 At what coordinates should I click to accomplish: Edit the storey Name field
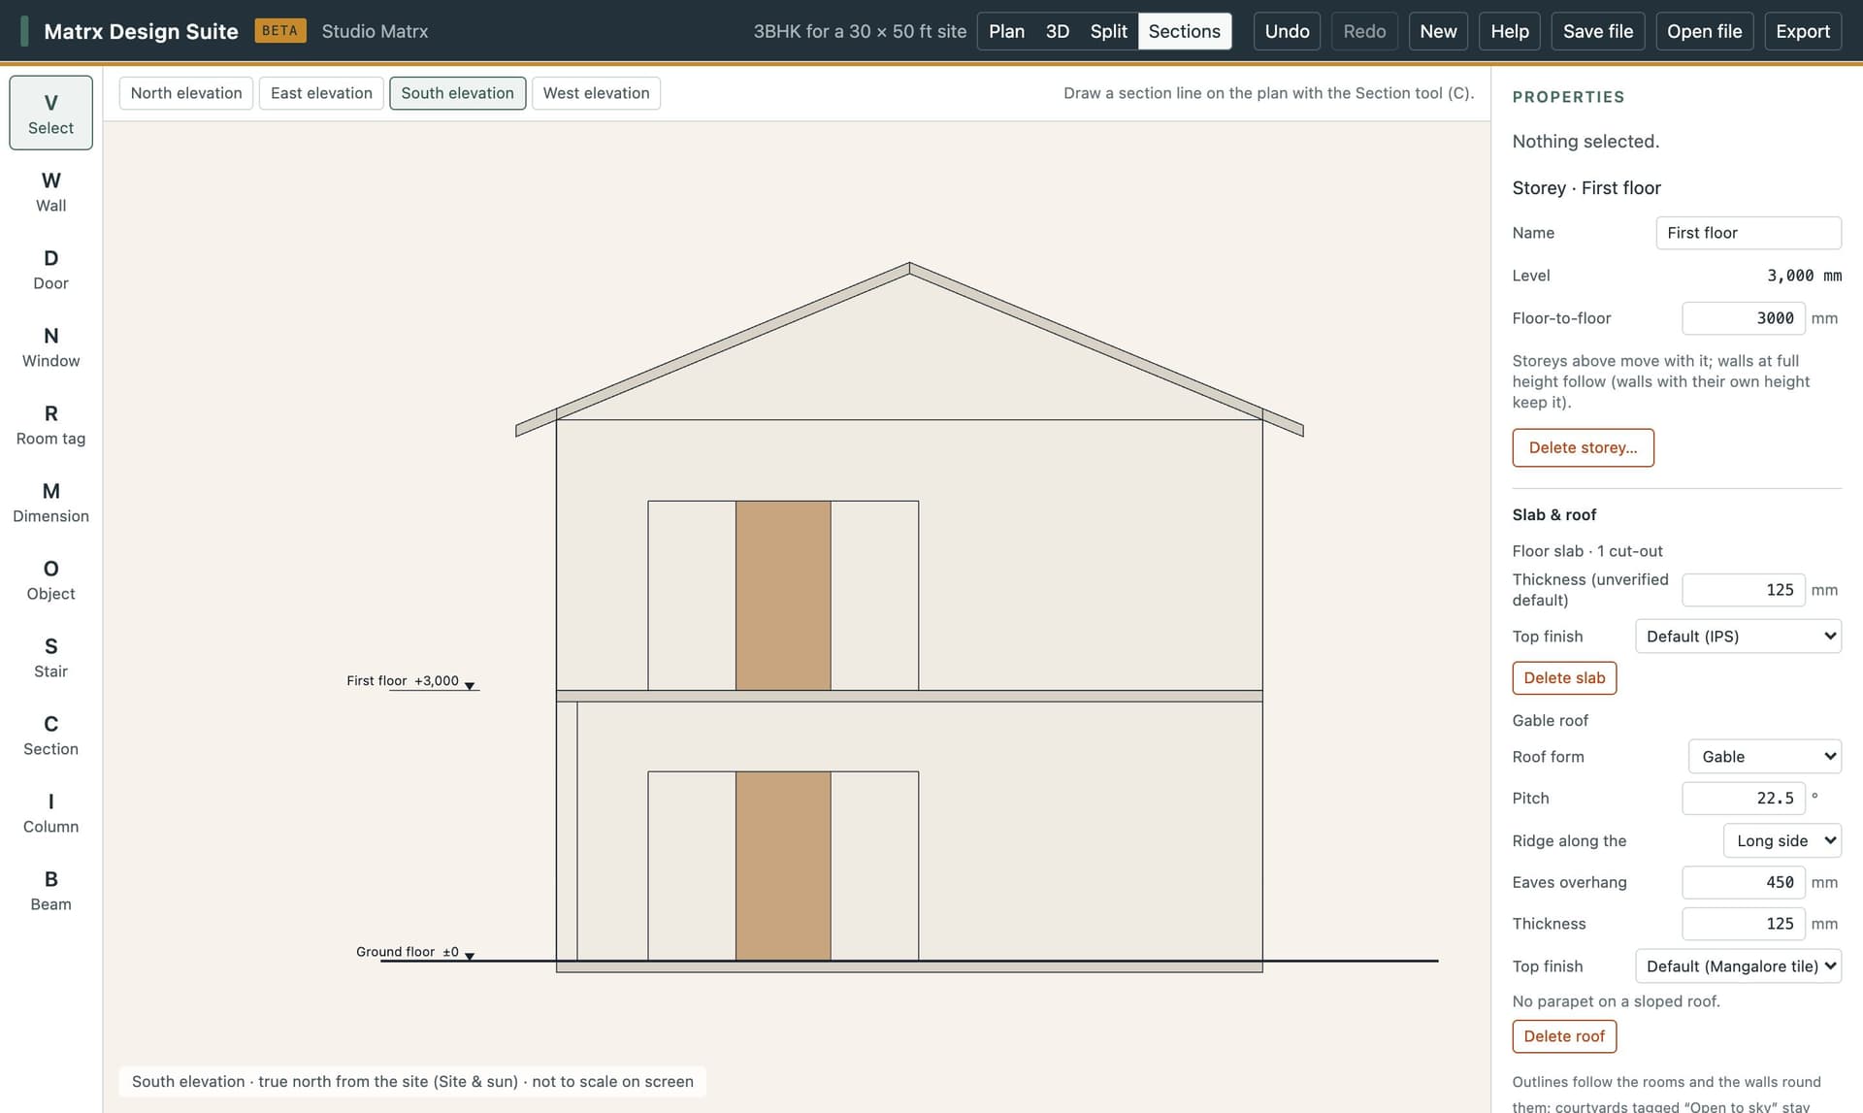1748,233
